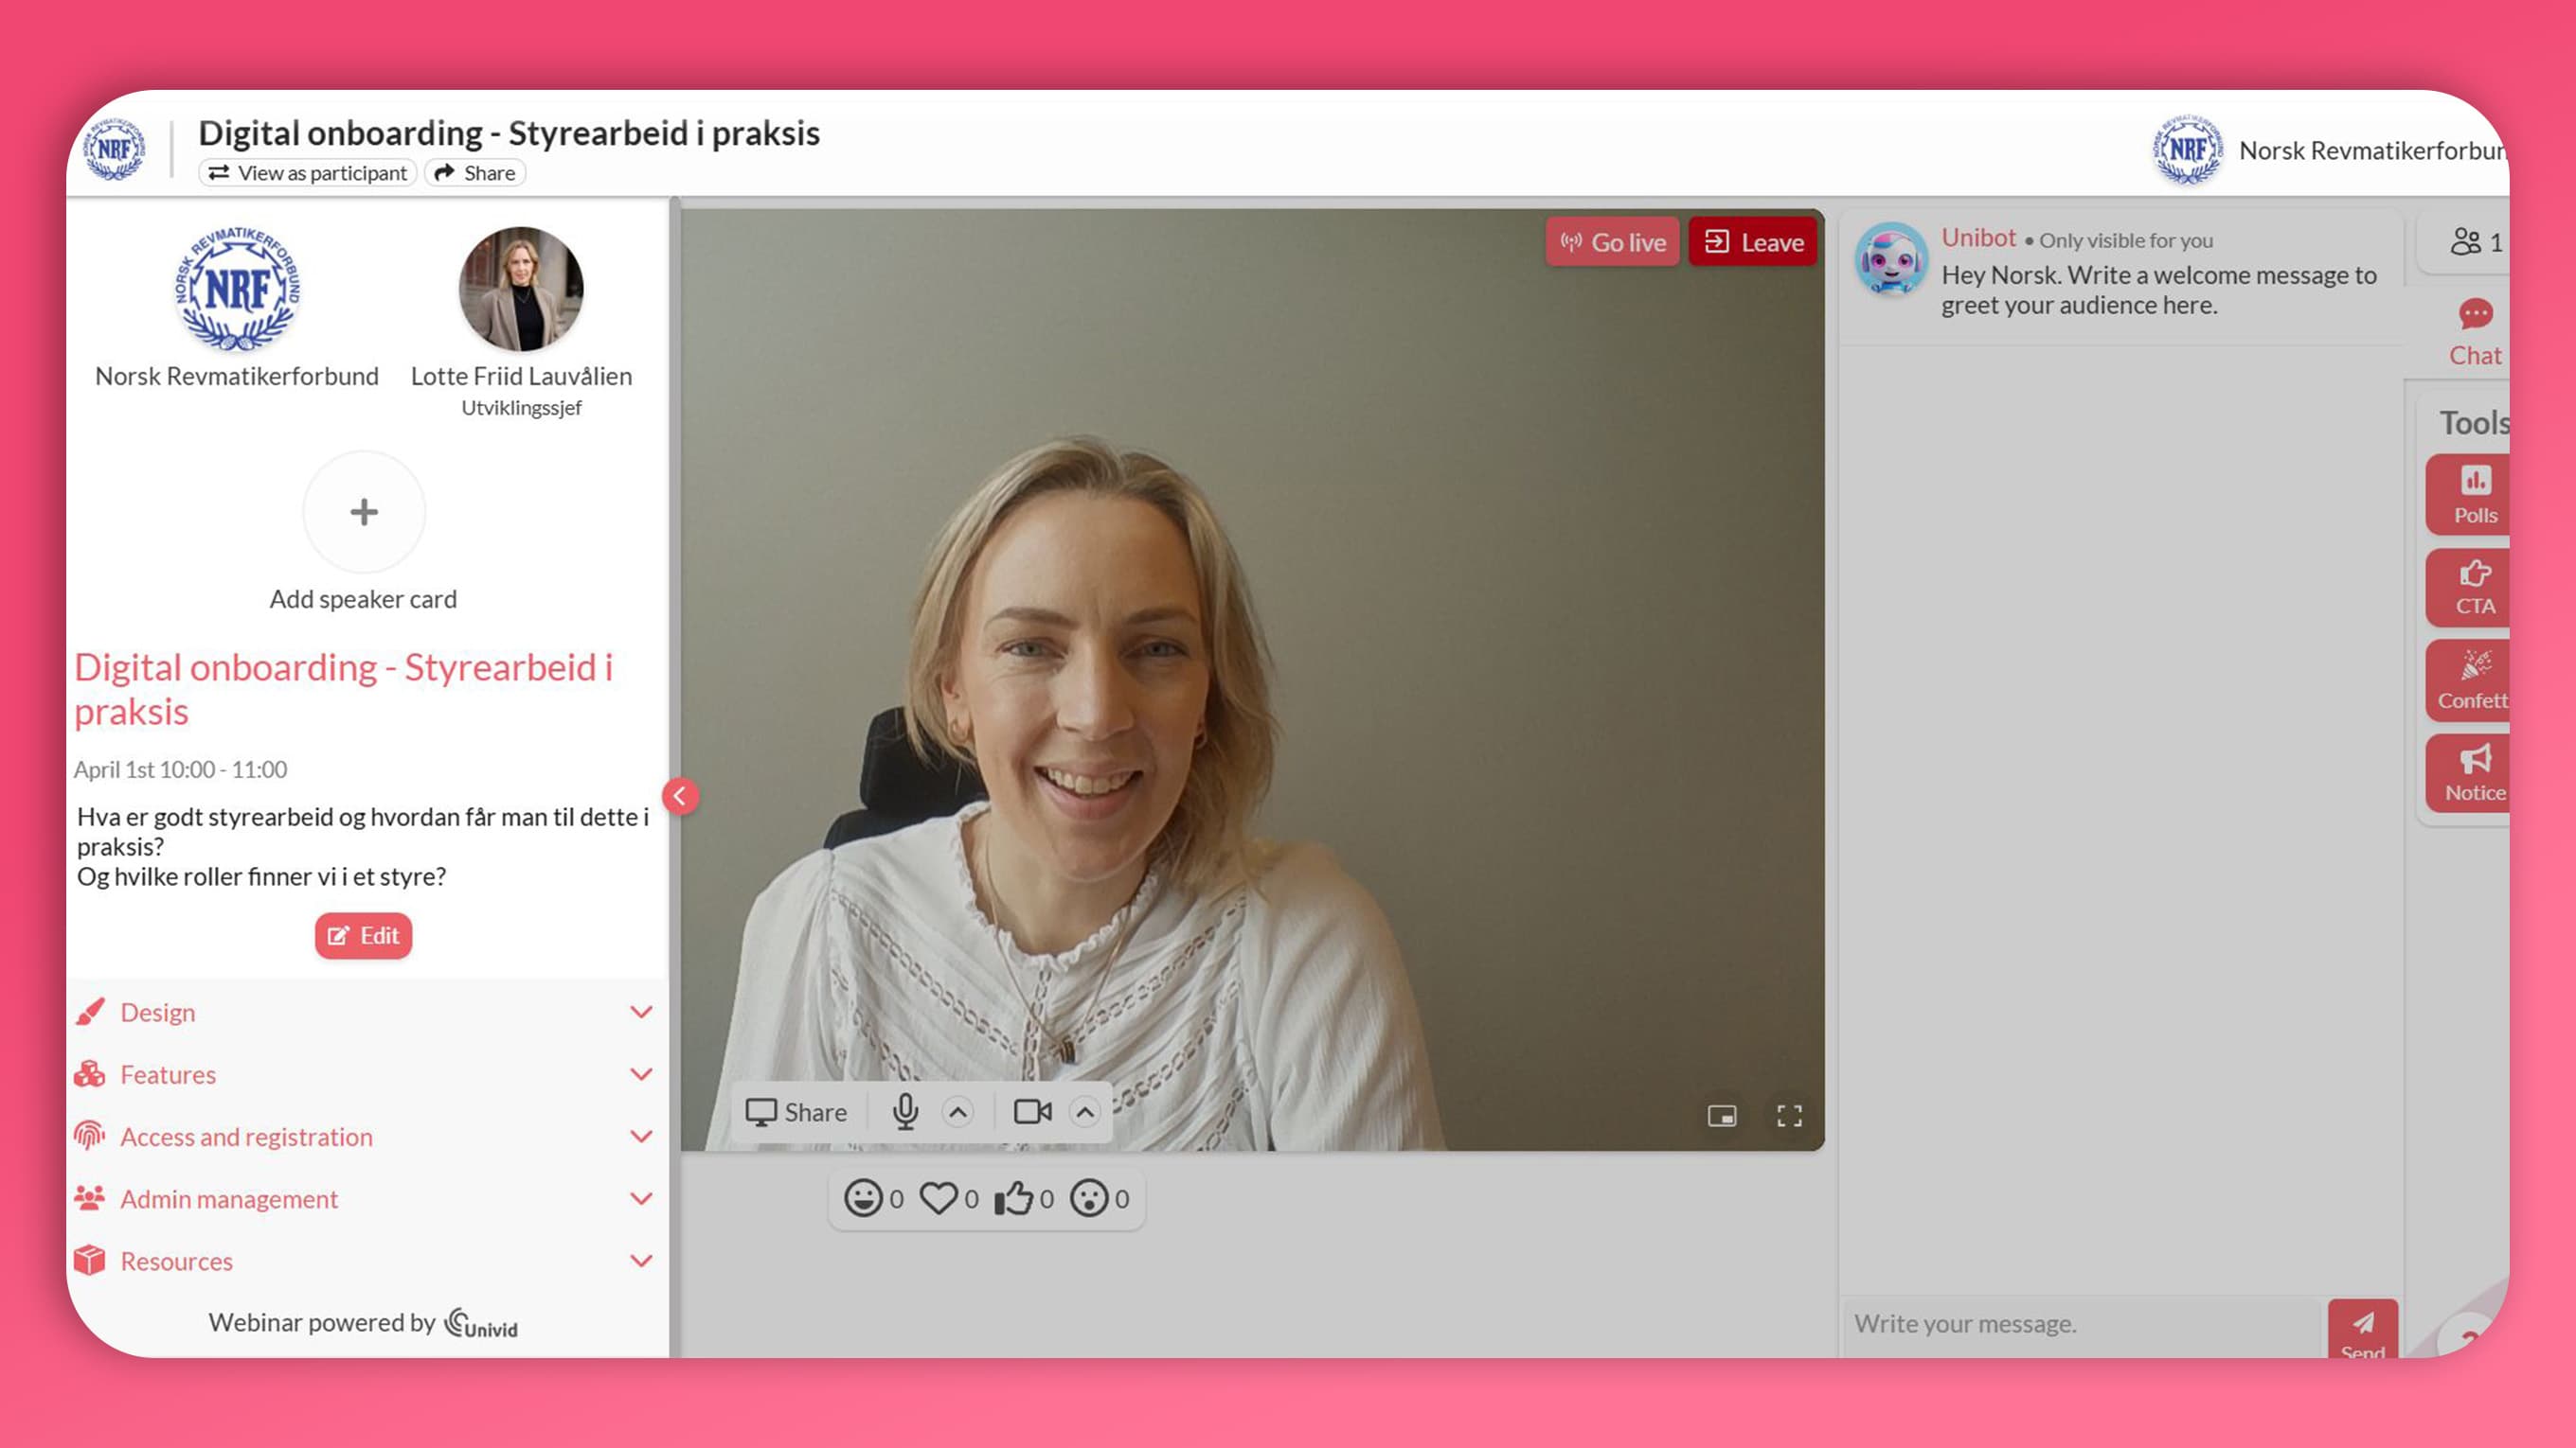Open microphone selection chevron
The width and height of the screenshot is (2576, 1448).
tap(957, 1111)
